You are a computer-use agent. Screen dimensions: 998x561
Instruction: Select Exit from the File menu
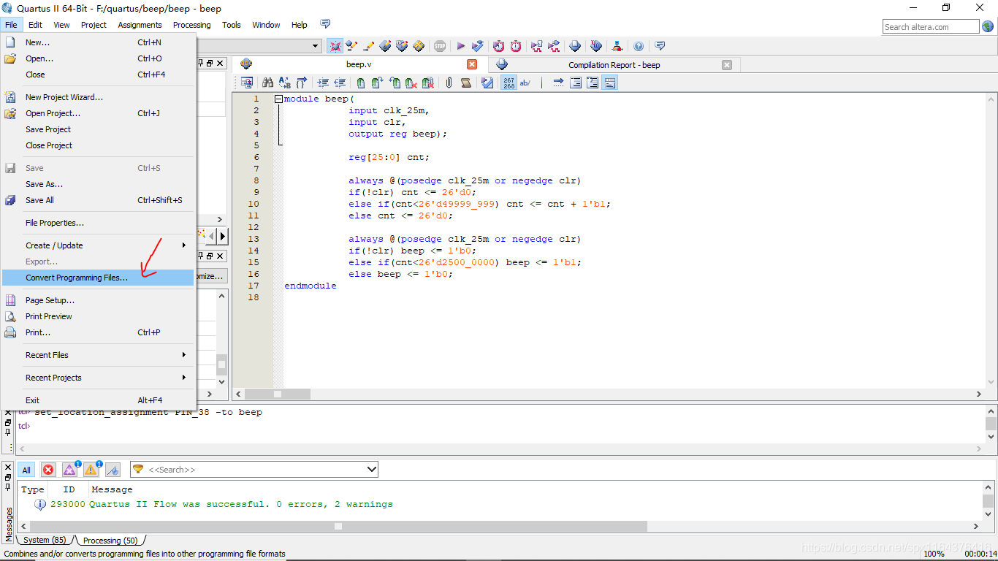[x=98, y=400]
